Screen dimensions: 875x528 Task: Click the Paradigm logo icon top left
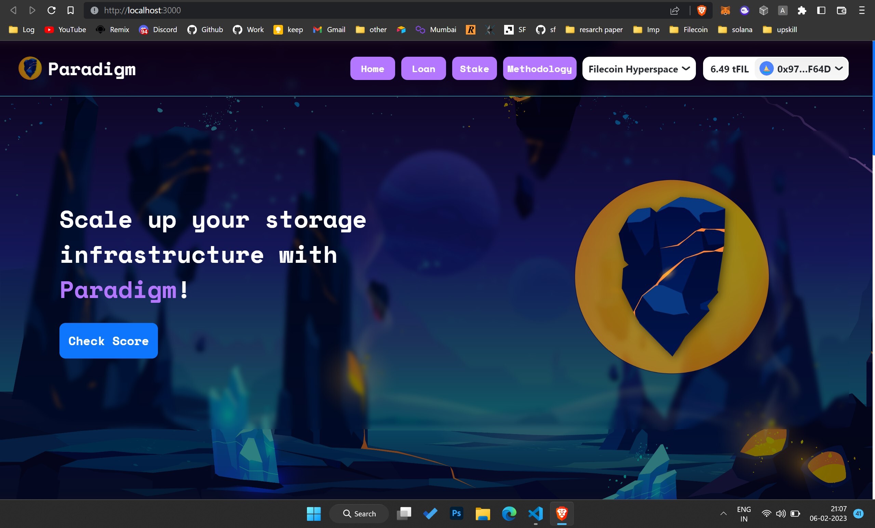(x=30, y=68)
